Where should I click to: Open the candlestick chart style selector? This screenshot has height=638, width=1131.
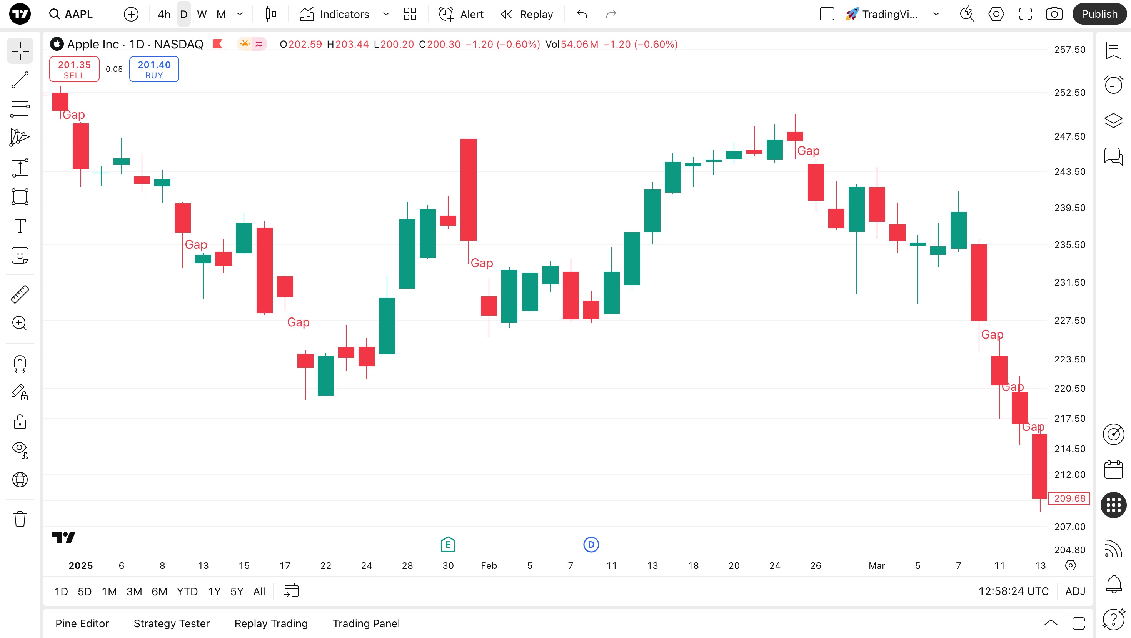271,14
